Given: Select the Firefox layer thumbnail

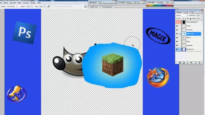Looking at the screenshot, I should point(184,26).
